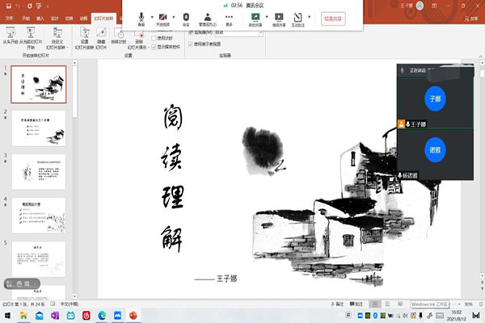
Task: Mute the microphone in Tencent Meeting toolbar
Action: [142, 16]
